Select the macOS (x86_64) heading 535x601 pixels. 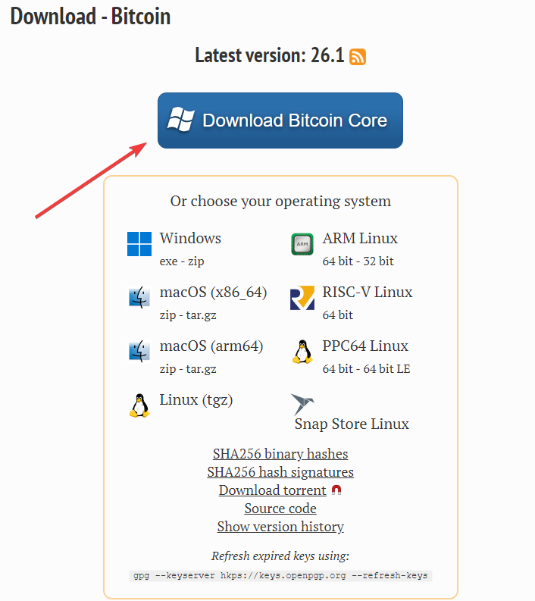(213, 293)
